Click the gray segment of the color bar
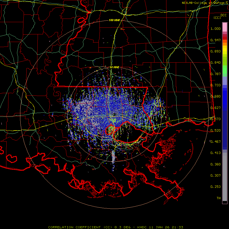Image resolution: width=229 pixels, height=229 pixels. click(x=225, y=177)
